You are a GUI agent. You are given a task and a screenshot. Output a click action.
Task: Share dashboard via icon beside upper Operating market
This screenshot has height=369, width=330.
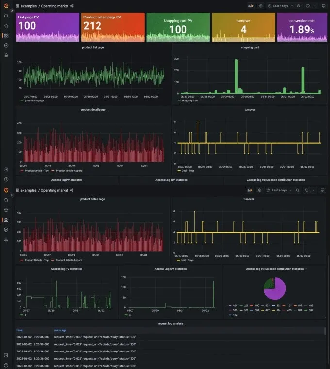click(x=72, y=6)
